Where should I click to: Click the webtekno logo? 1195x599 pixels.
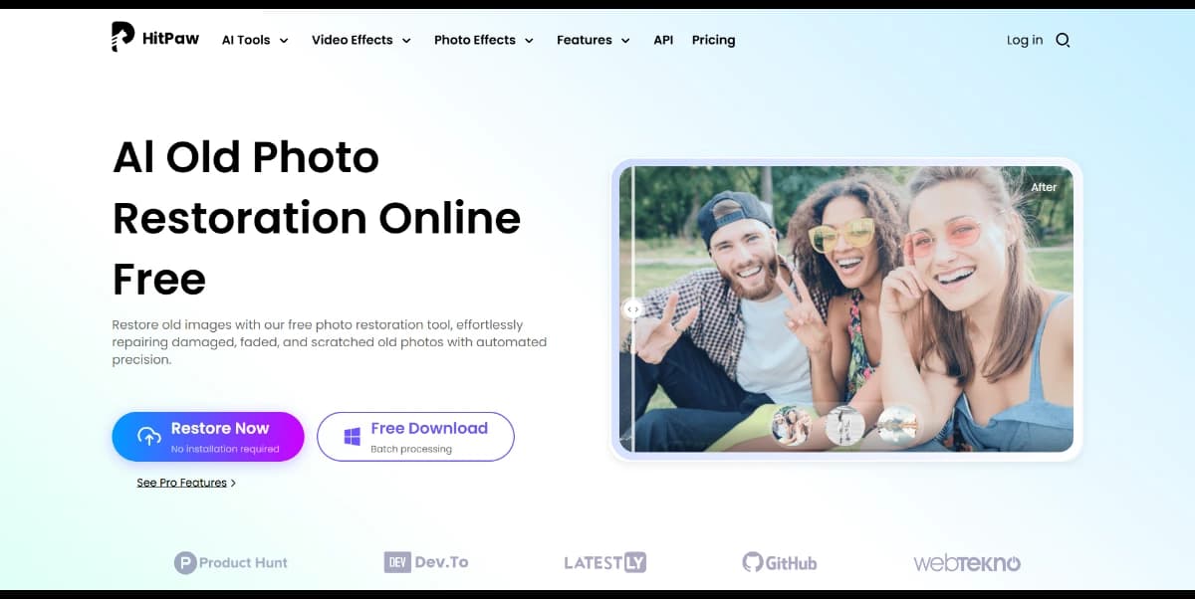click(967, 563)
